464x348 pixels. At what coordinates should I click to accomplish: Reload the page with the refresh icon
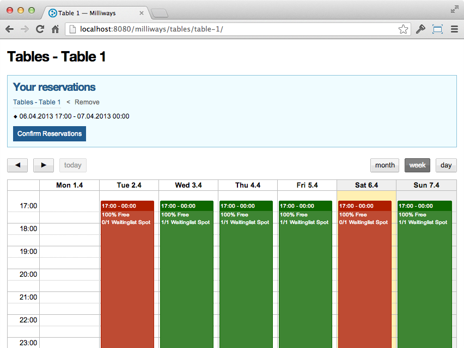tap(40, 29)
